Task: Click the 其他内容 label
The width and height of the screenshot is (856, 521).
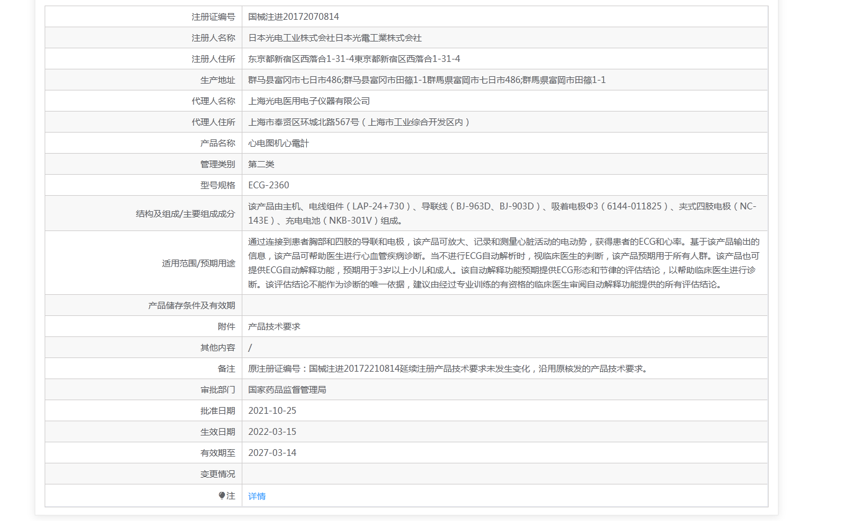Action: pyautogui.click(x=218, y=348)
